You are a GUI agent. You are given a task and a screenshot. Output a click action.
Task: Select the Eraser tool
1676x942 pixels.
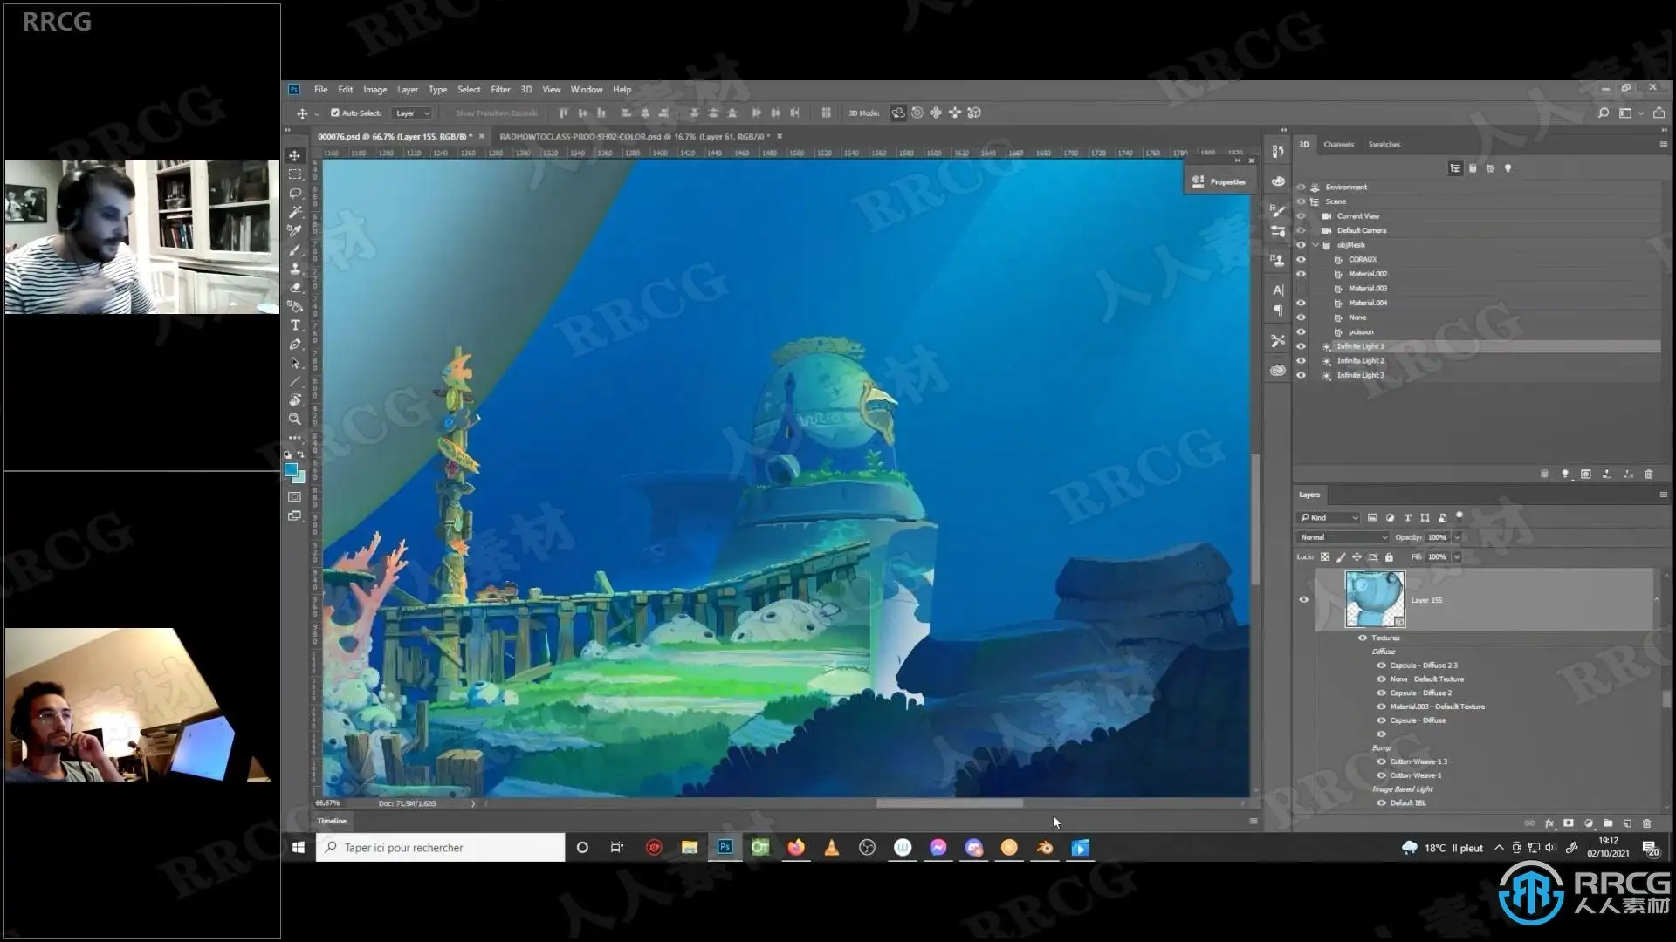tap(295, 287)
